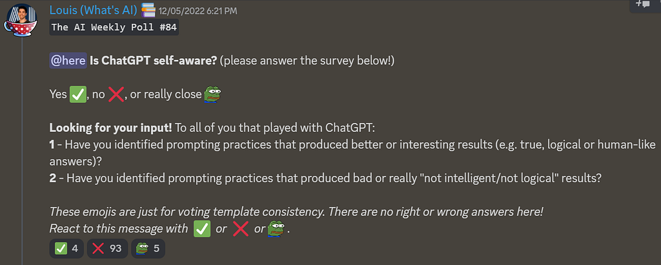Click the italic 'These emojis are just for voting' sentence
Viewport: 661px width, 265px height.
coord(296,212)
